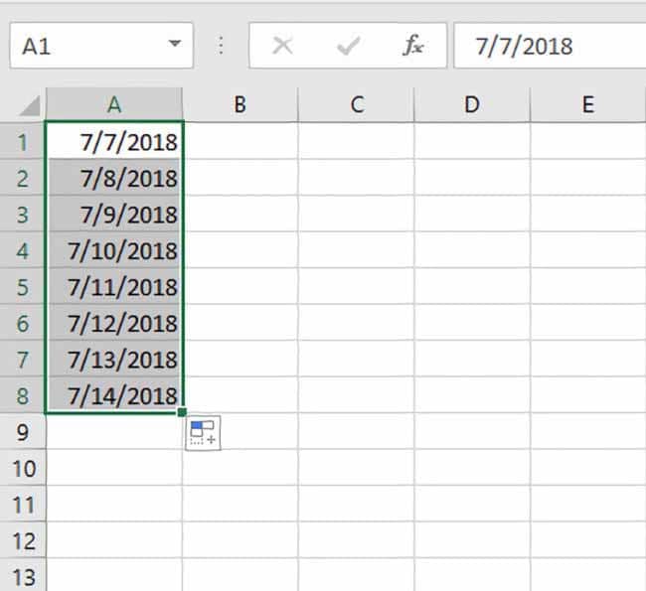
Task: Click cell A8 containing 7/14/2018
Action: click(114, 395)
